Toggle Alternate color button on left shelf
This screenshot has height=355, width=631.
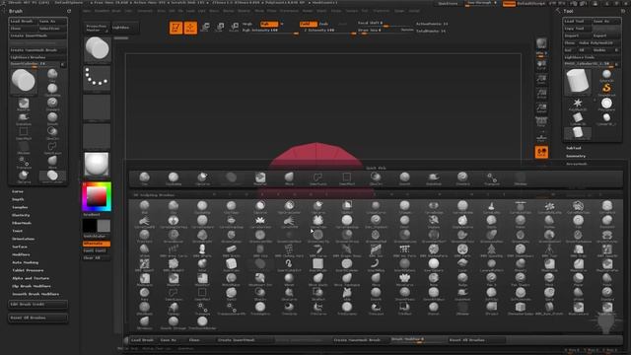click(x=97, y=244)
